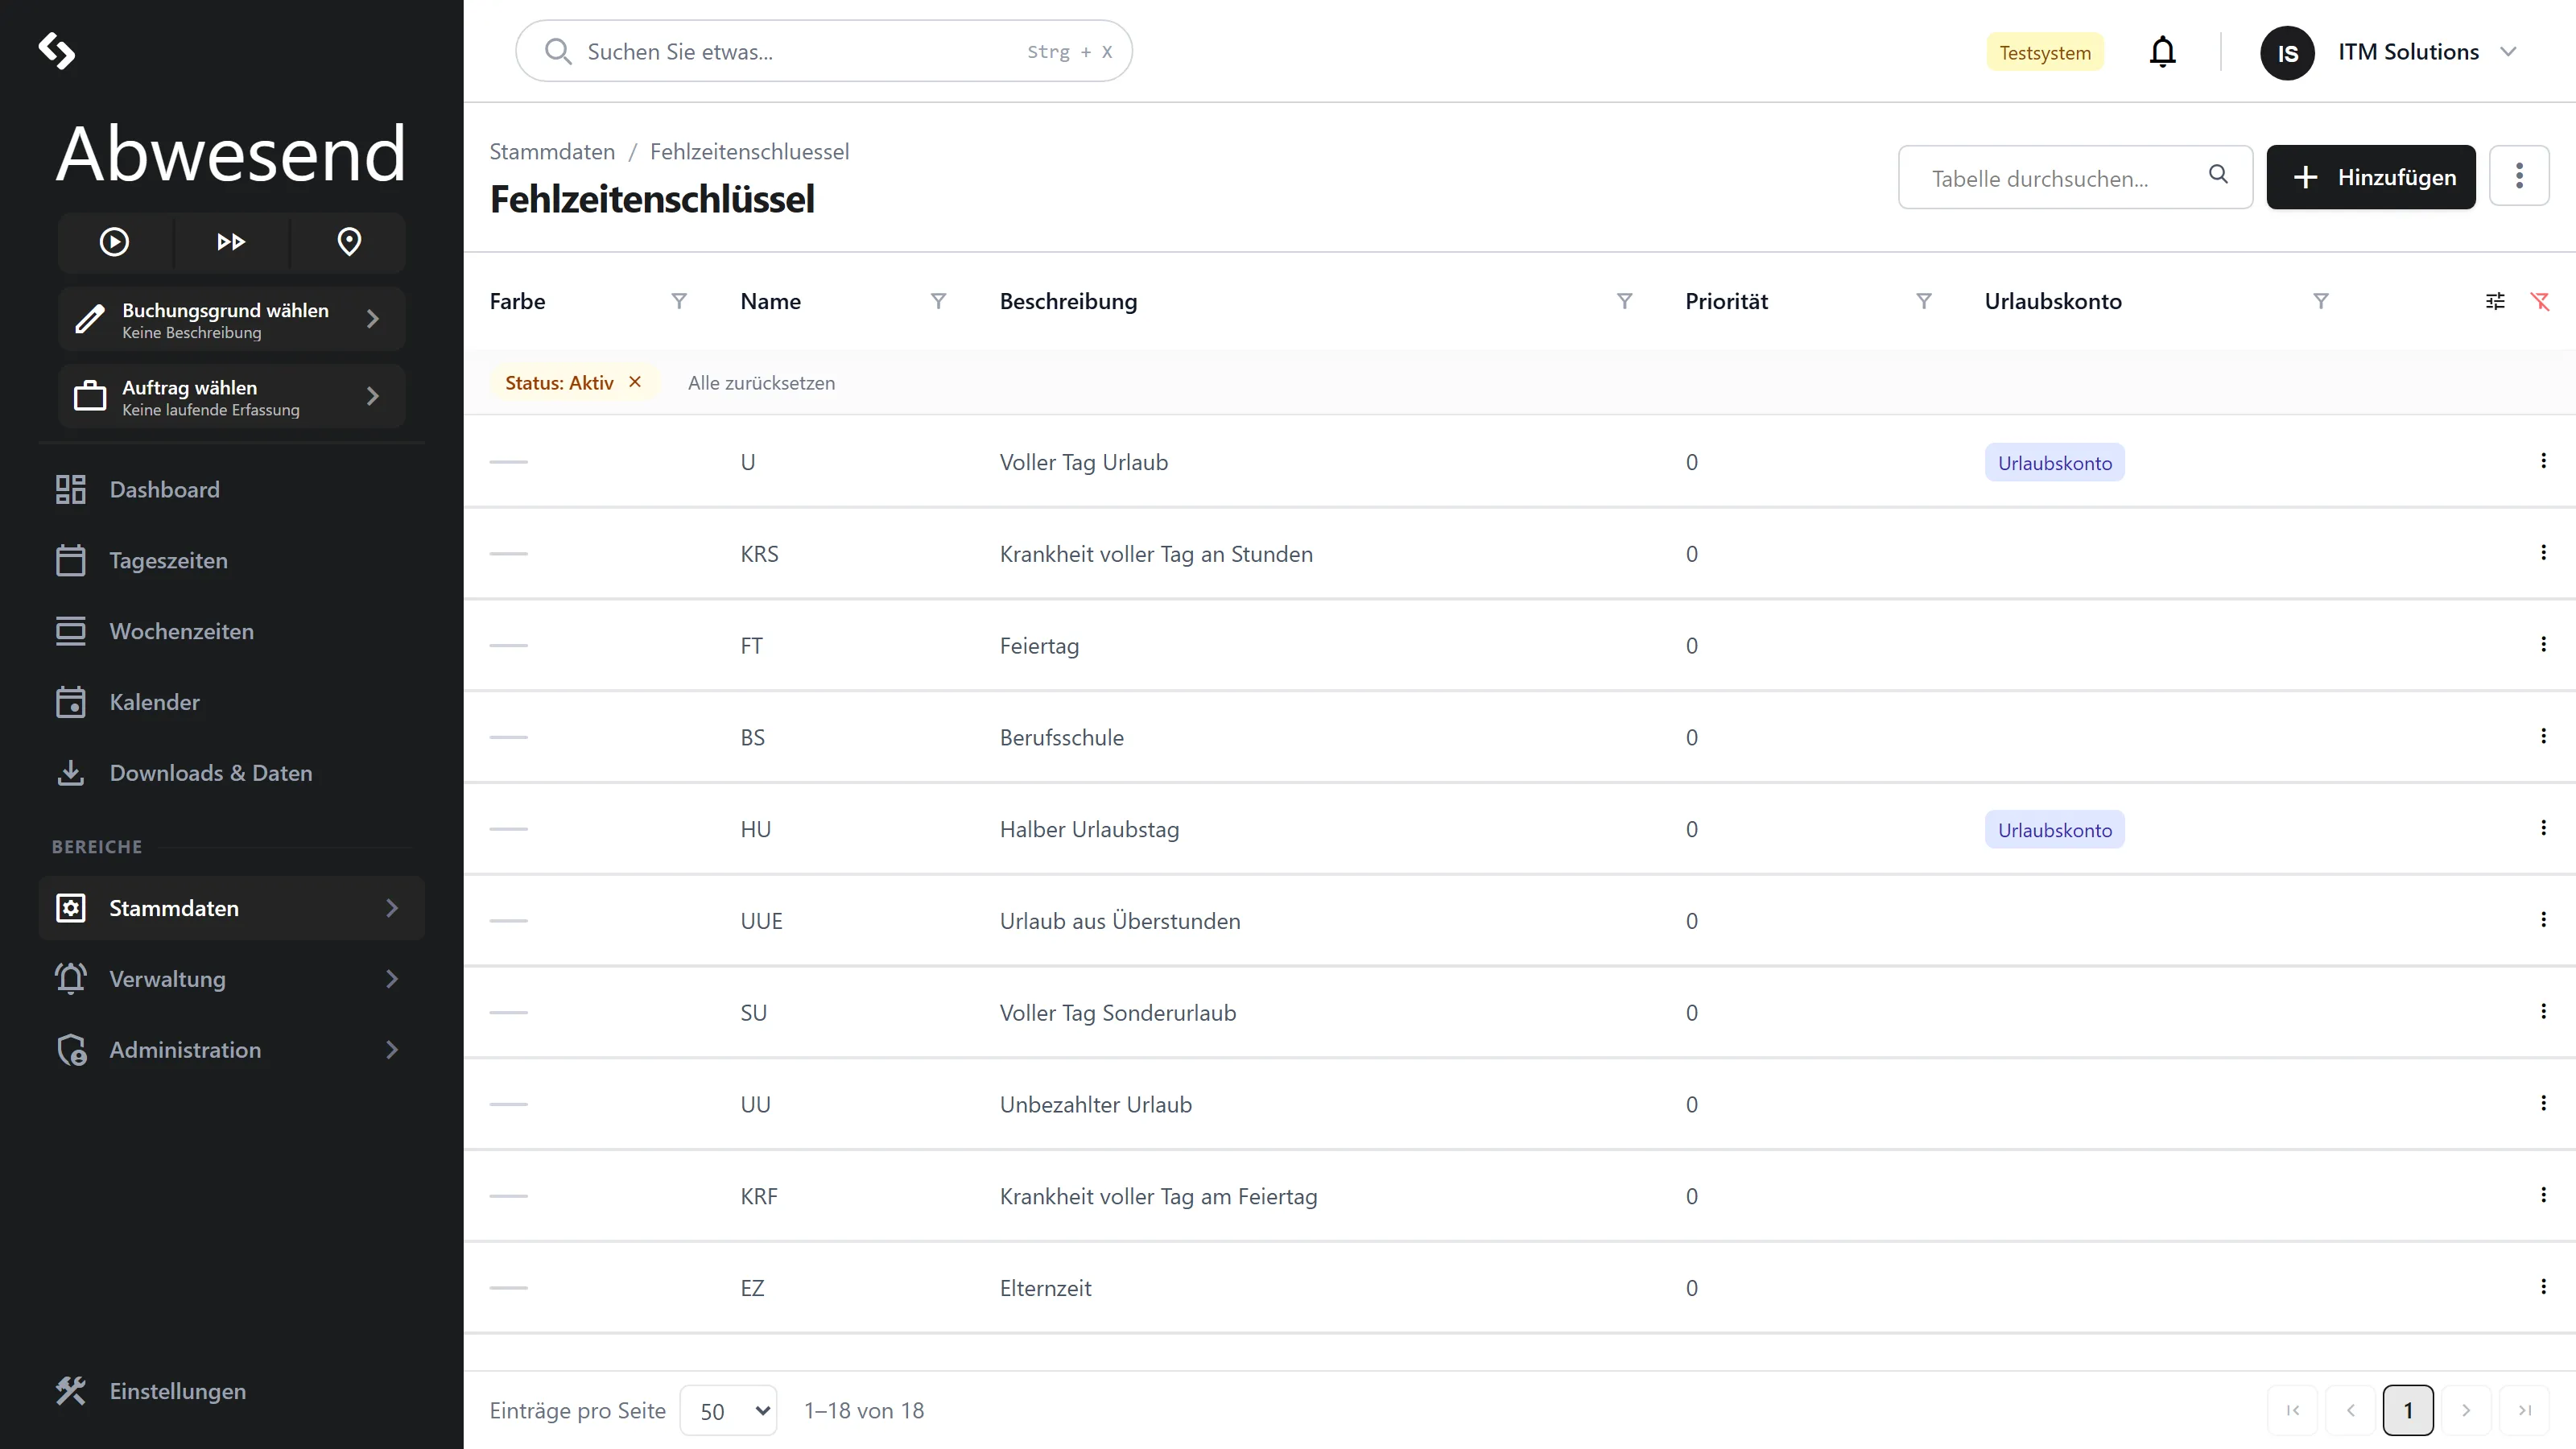Open Einstellungen at sidebar bottom
The height and width of the screenshot is (1449, 2576).
coord(231,1391)
